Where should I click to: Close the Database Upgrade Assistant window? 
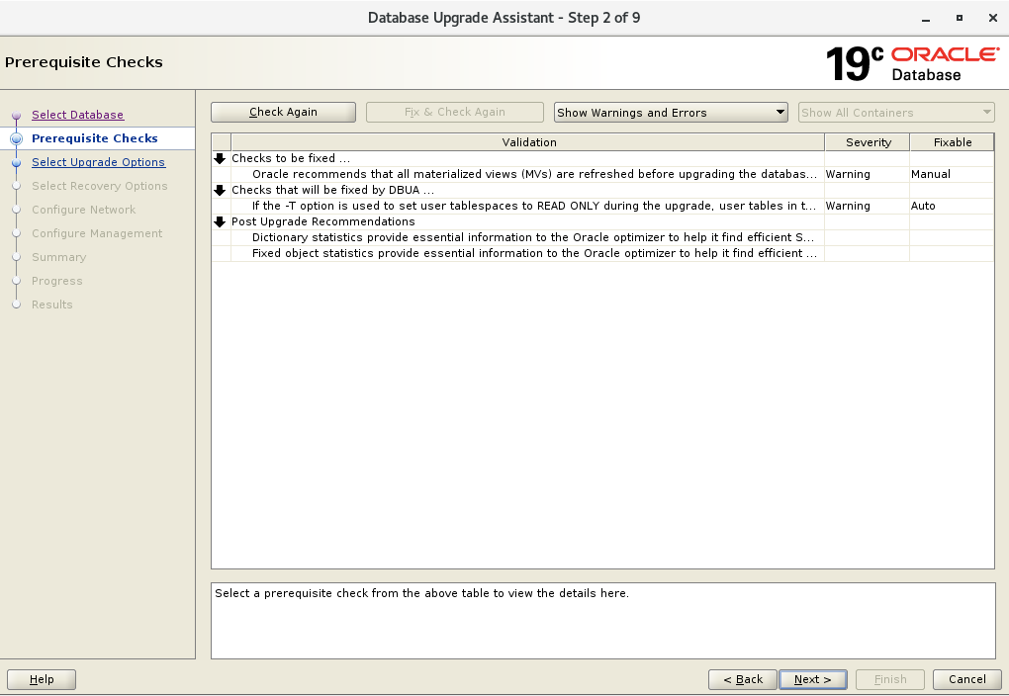993,18
